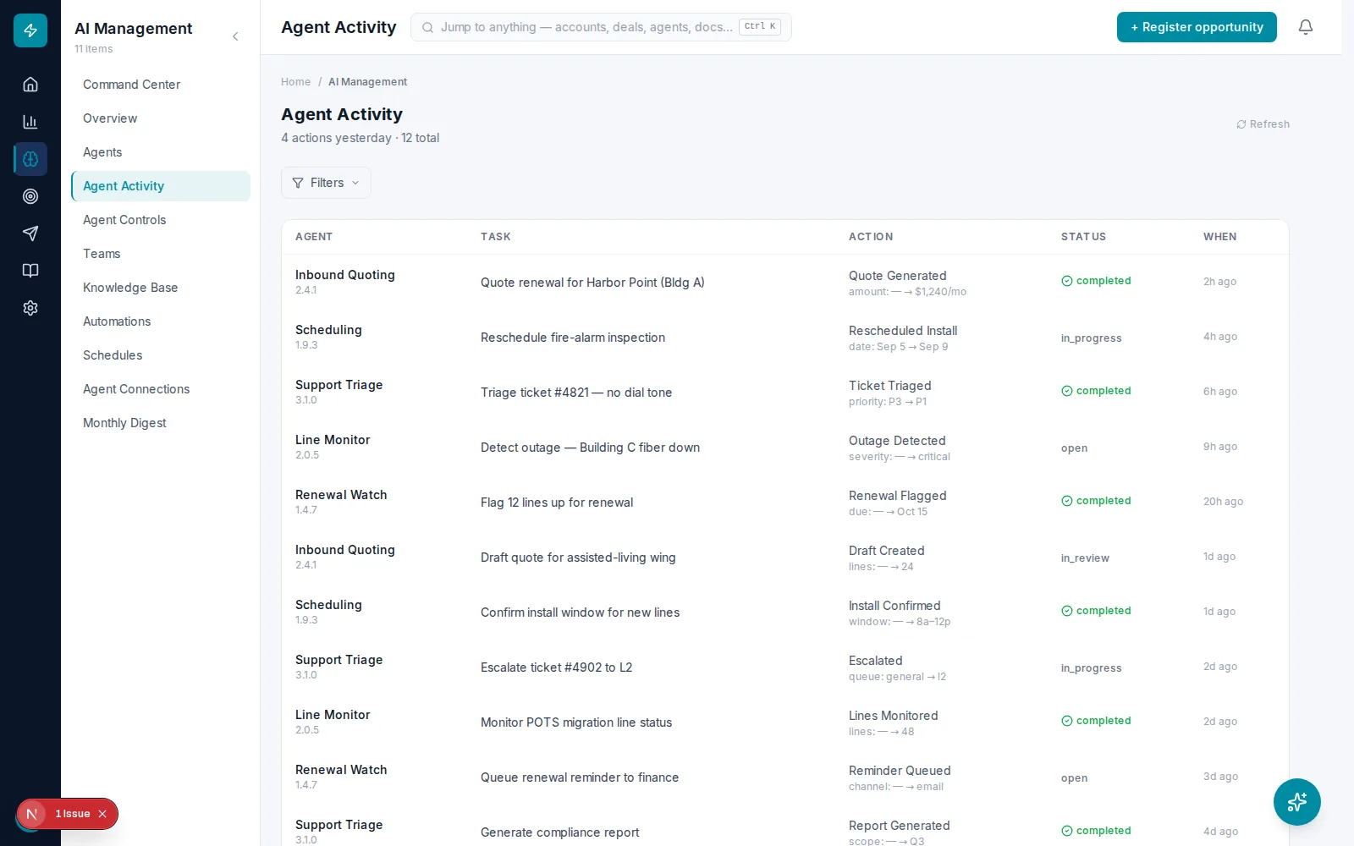
Task: Click the lightning bolt app logo
Action: (x=30, y=30)
